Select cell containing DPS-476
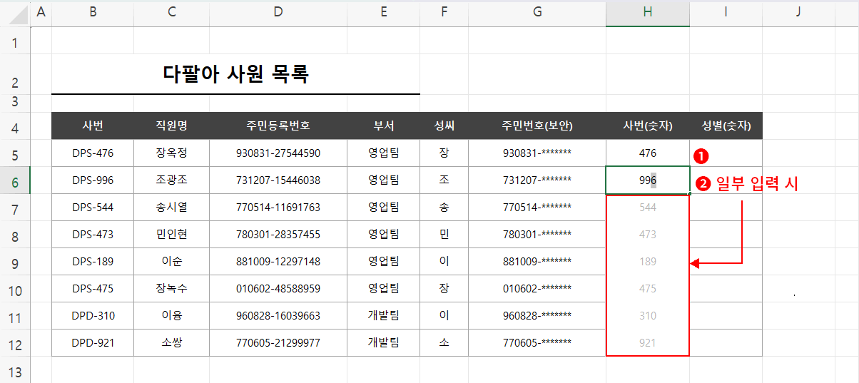This screenshot has height=383, width=859. (93, 153)
